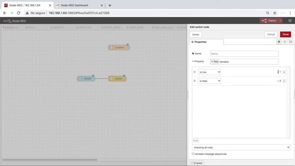Reload the Node-RED page
The height and width of the screenshot is (166, 295).
point(18,13)
